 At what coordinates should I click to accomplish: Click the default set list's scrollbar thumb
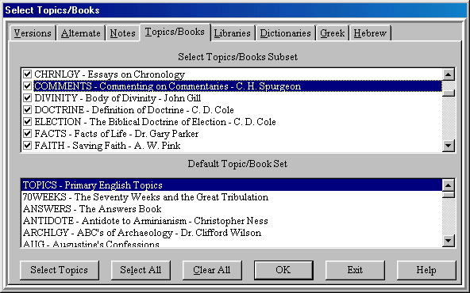pos(449,195)
